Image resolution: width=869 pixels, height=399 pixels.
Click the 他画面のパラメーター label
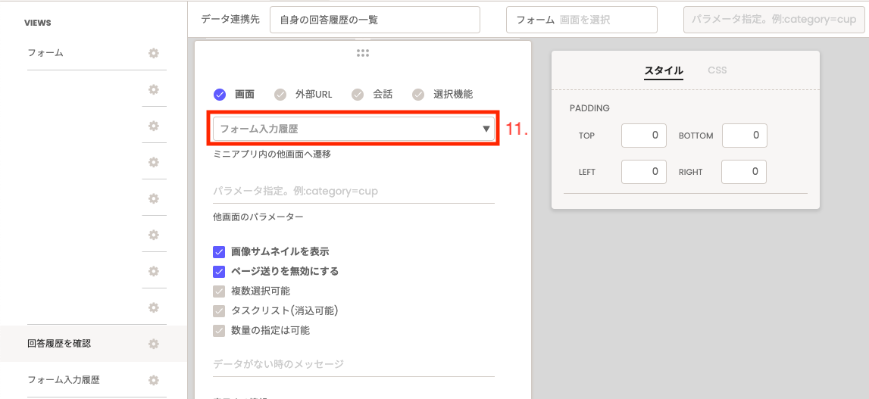(x=258, y=217)
